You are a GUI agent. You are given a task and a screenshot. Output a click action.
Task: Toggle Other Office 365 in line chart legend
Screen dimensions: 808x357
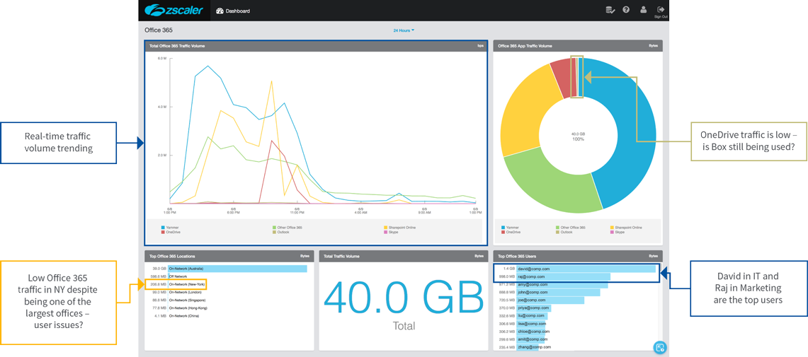tap(288, 227)
